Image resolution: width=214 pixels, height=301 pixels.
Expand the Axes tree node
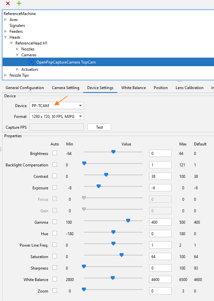tap(6, 20)
